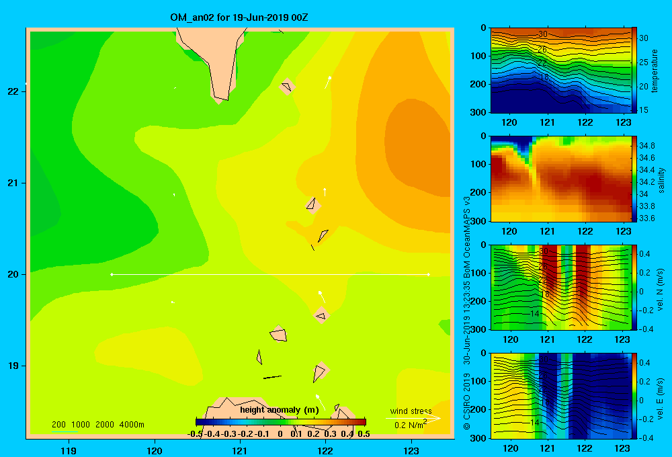Click the 30 contour label in temperature plot
672x457 pixels.
coord(543,34)
